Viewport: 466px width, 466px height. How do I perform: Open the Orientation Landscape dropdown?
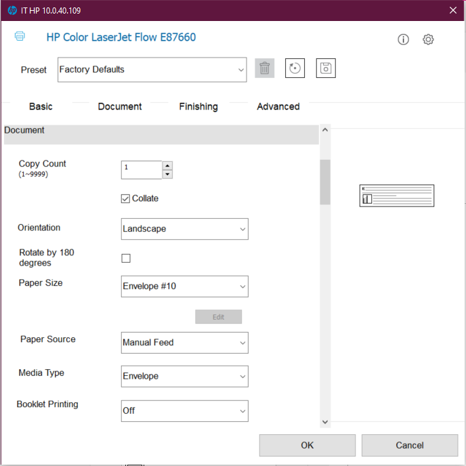(184, 229)
